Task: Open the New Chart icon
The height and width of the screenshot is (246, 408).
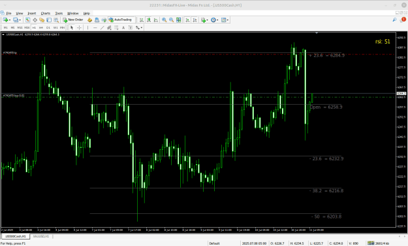Action: 5,20
